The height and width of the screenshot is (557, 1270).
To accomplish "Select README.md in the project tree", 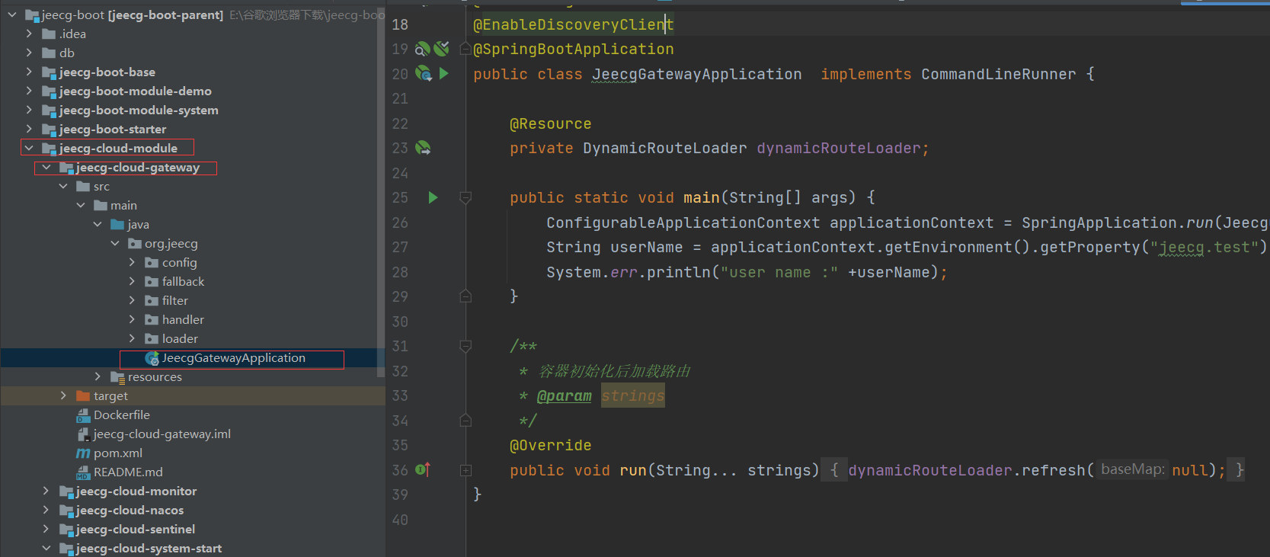I will click(x=128, y=472).
